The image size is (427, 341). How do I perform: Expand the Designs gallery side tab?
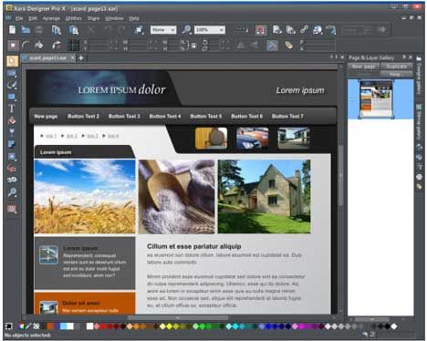click(x=419, y=75)
